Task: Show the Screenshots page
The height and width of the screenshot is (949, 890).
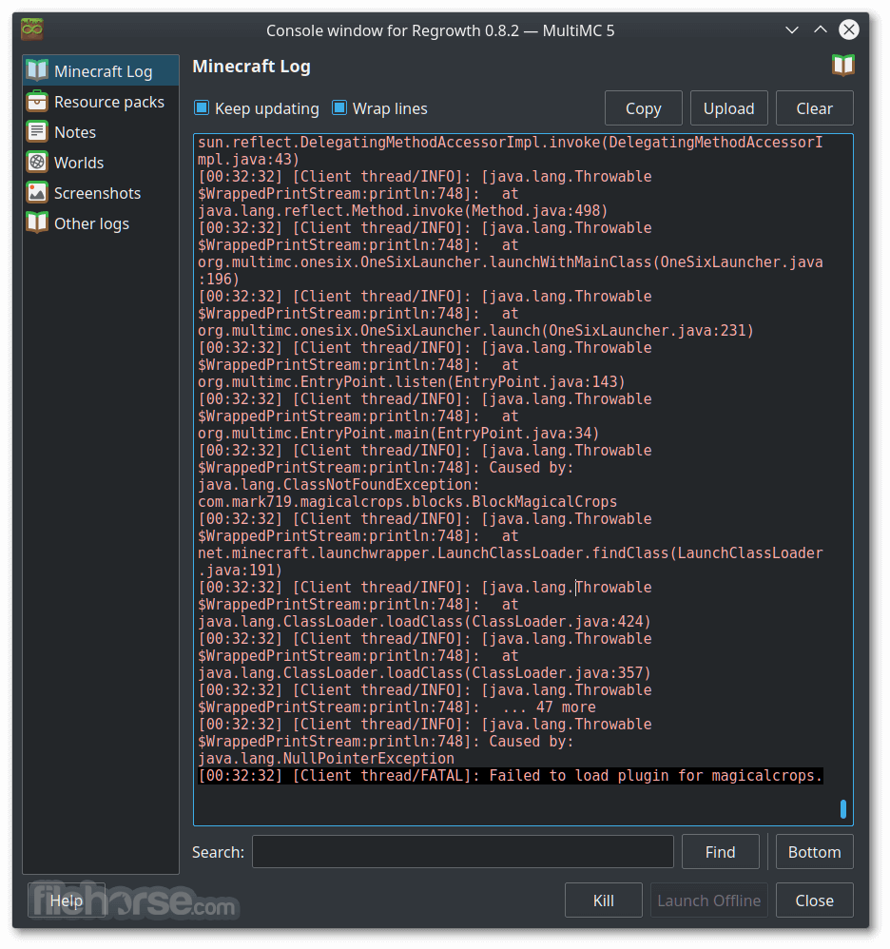Action: point(101,192)
